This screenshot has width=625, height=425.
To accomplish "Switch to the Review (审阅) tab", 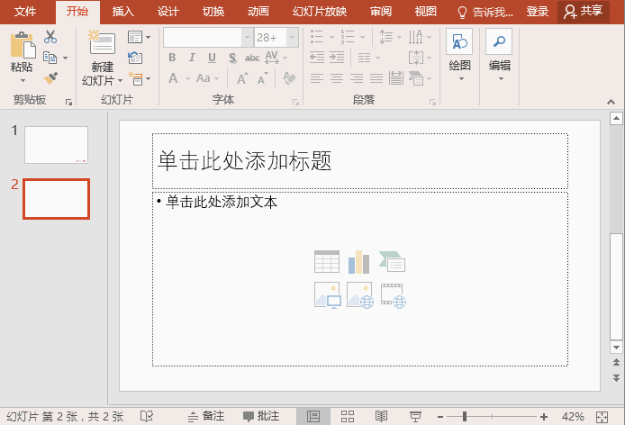I will coord(381,12).
